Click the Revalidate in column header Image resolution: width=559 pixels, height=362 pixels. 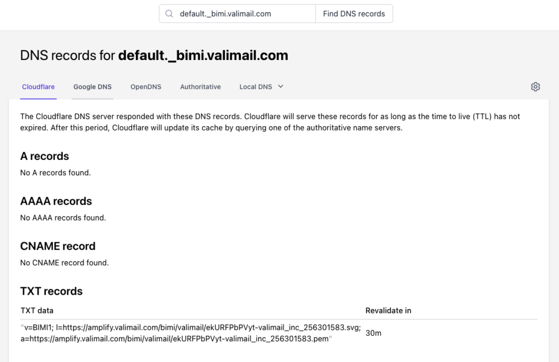pyautogui.click(x=388, y=310)
